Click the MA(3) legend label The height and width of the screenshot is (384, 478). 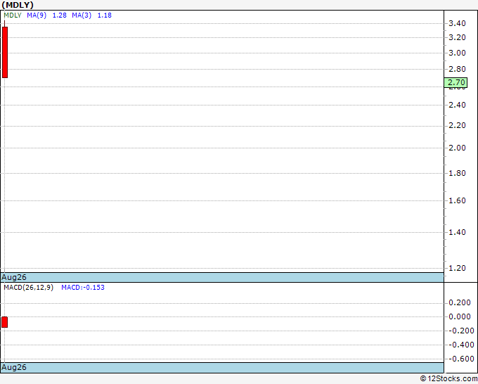tap(82, 15)
